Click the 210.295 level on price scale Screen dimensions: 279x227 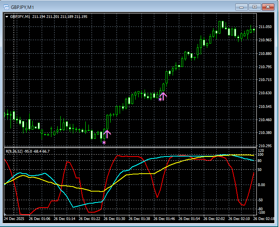pos(265,146)
